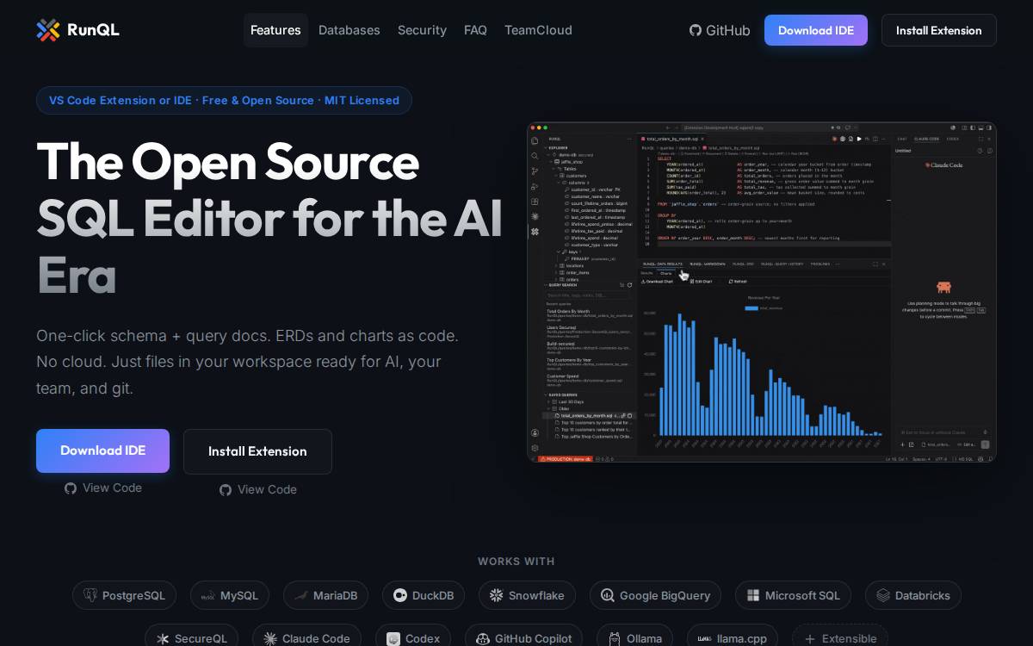
Task: Open View Code link under Install Extension
Action: [258, 489]
